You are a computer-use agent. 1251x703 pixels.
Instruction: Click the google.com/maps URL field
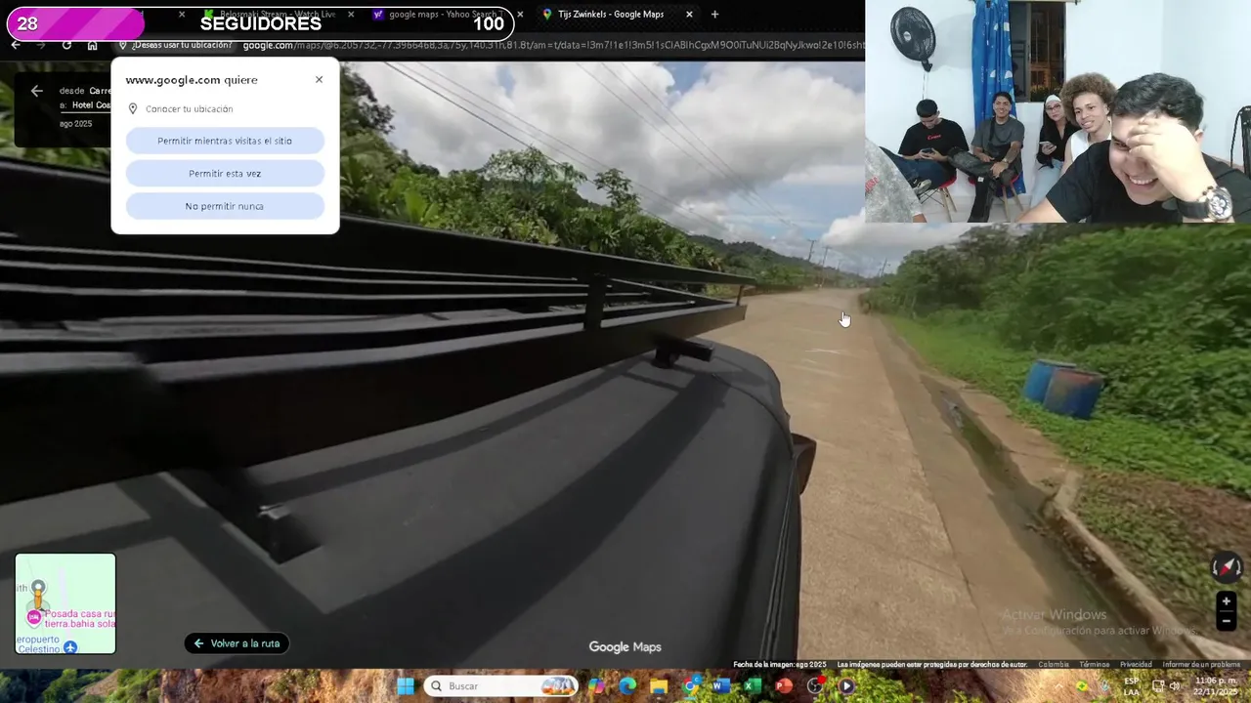pos(552,45)
